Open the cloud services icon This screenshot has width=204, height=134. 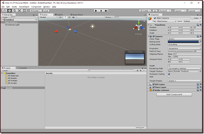click(x=155, y=11)
